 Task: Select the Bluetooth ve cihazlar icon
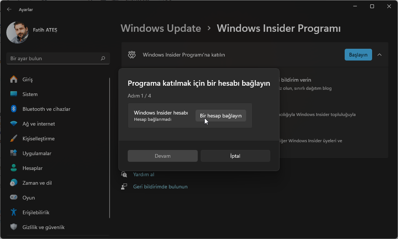14,109
